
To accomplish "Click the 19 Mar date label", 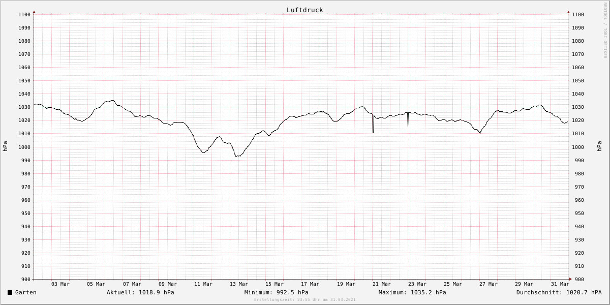I will pos(346,284).
